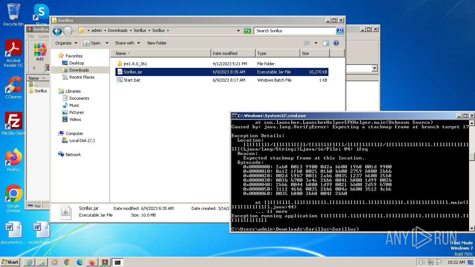Screen dimensions: 475x267
Task: Switch to cmd.exe taskbar button
Action: (x=118, y=262)
